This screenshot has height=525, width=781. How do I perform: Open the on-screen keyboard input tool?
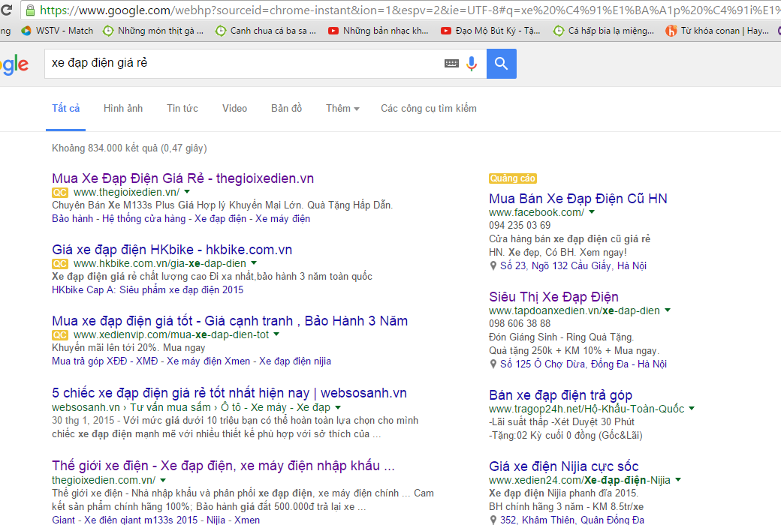pos(451,64)
